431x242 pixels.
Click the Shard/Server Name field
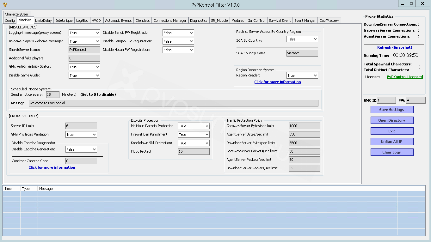(84, 50)
